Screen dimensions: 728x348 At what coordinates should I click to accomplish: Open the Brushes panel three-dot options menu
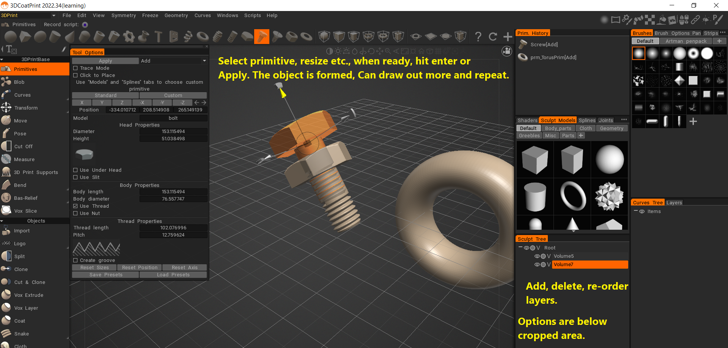click(723, 33)
